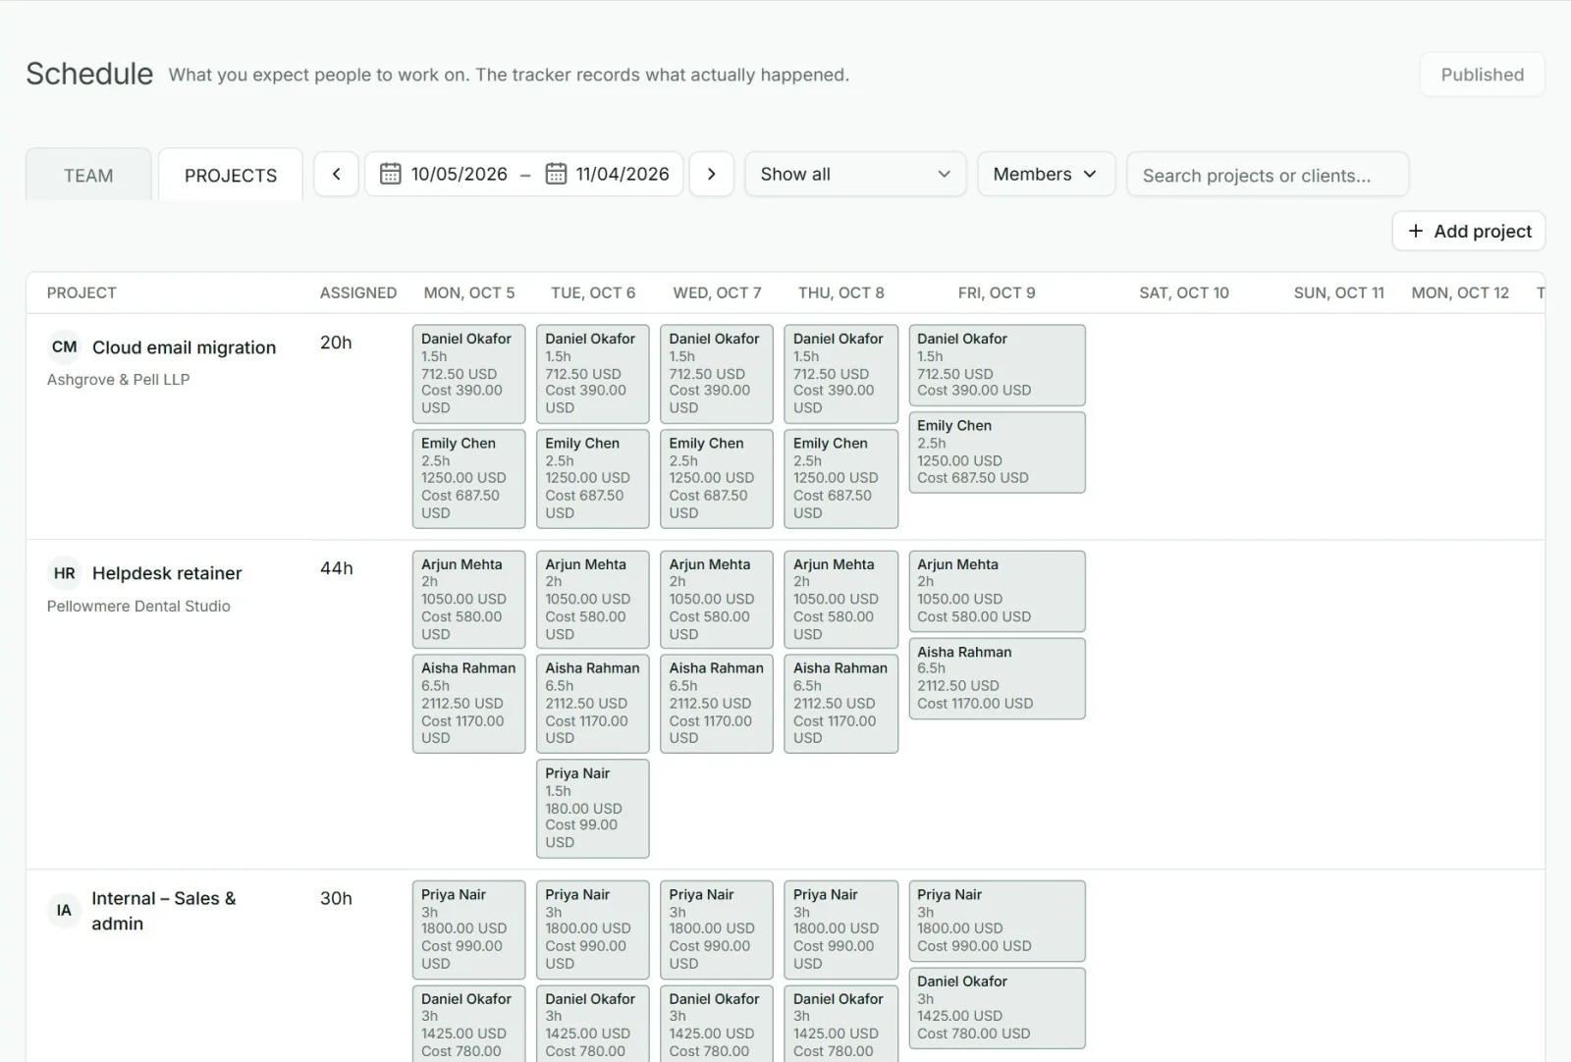Image resolution: width=1571 pixels, height=1062 pixels.
Task: Open Arjun Mehta's Wed Oct 7 shift card
Action: [x=717, y=599]
